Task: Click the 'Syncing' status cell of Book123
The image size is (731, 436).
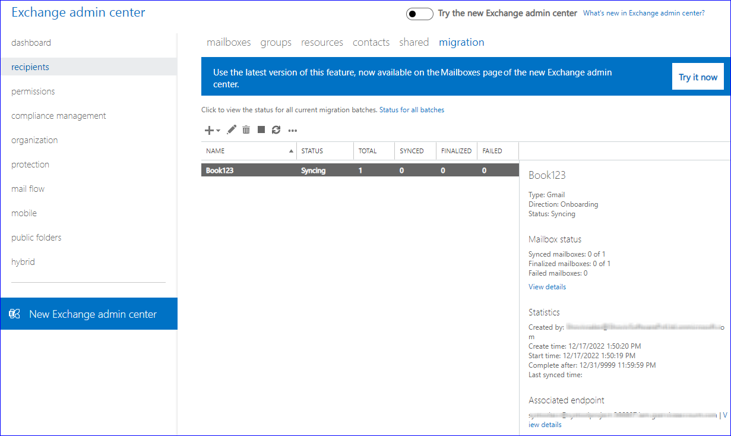Action: click(314, 170)
